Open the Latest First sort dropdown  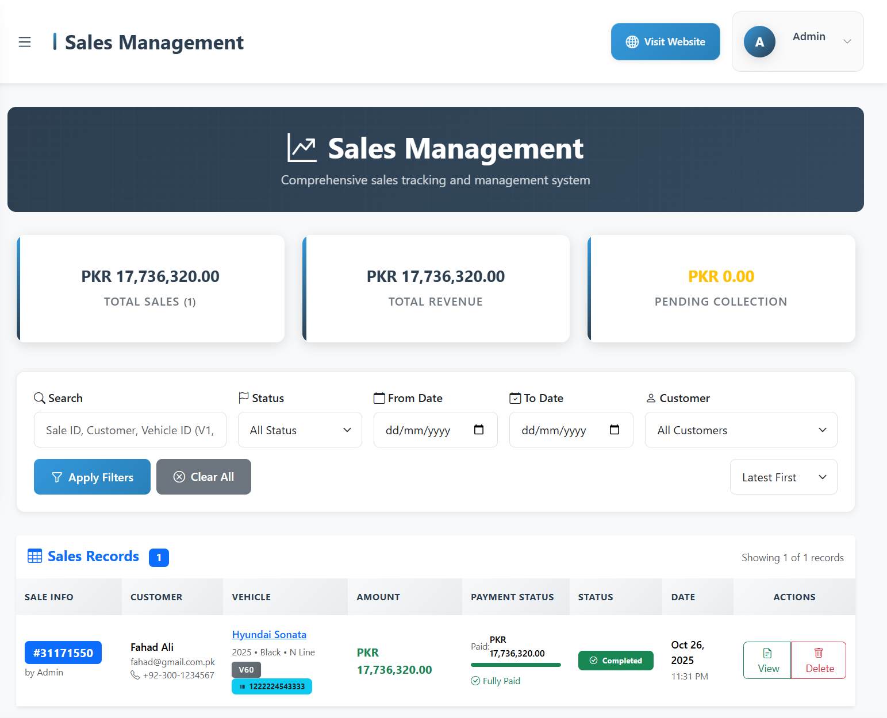(783, 477)
